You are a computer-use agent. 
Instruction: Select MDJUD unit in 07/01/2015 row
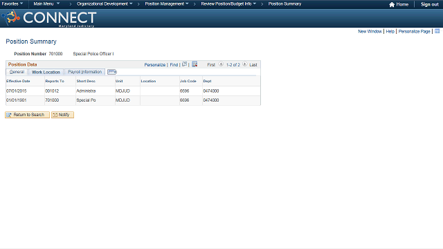[123, 91]
